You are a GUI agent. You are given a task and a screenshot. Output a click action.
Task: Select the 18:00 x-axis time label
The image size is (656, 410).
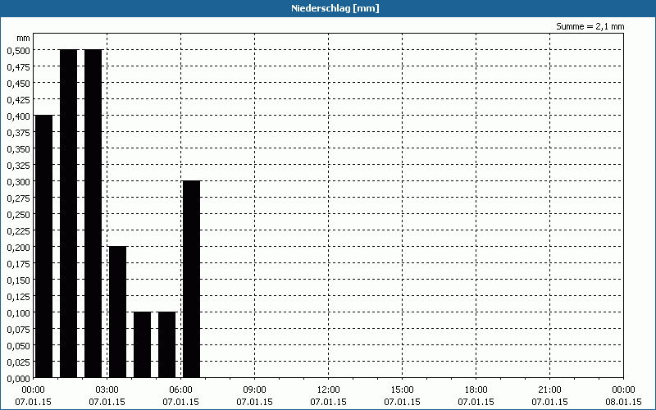[476, 390]
